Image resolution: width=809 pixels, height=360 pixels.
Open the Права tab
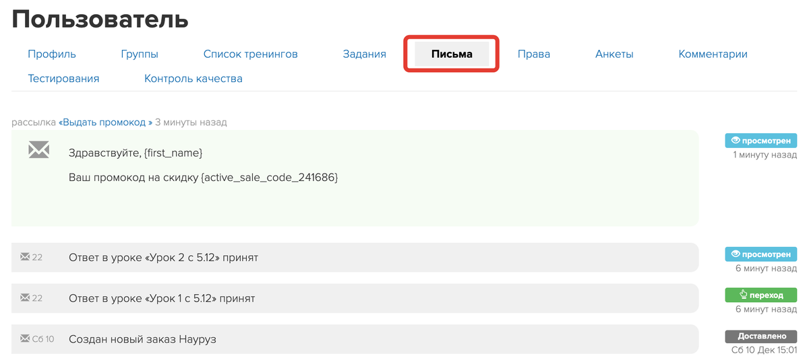pos(534,54)
